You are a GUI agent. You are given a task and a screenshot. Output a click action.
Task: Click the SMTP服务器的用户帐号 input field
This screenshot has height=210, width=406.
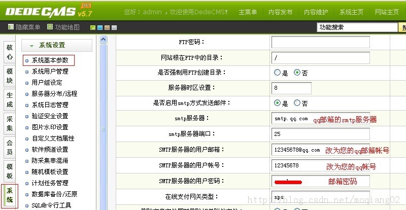pos(321,165)
